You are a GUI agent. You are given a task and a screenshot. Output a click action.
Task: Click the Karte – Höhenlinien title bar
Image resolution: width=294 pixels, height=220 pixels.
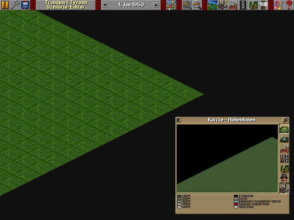[x=232, y=120]
